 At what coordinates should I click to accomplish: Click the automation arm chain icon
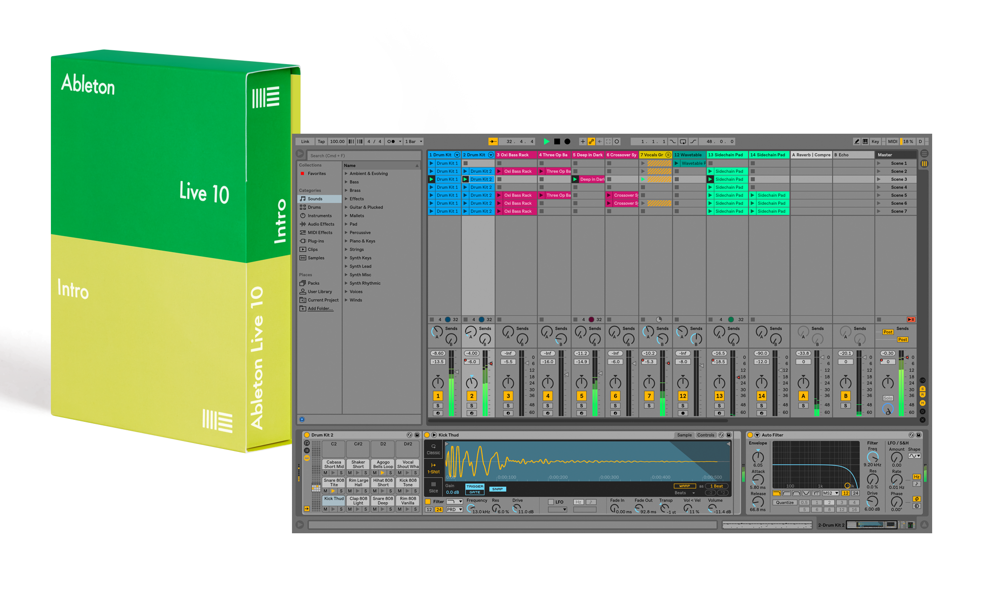click(591, 142)
